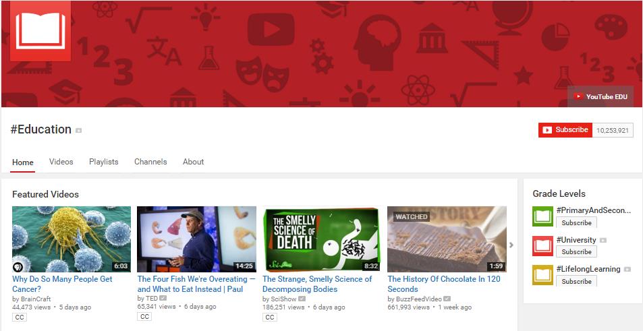643x331 pixels.
Task: Visit the BuzzFeedVideo channel link
Action: click(419, 299)
